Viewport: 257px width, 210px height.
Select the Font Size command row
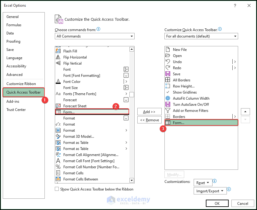pyautogui.click(x=92, y=87)
